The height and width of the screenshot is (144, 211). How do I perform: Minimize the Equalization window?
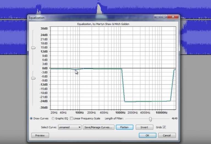coord(158,17)
